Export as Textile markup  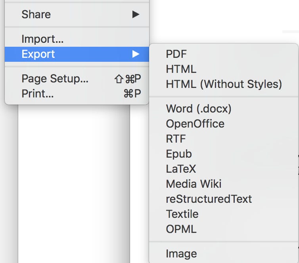coord(224,214)
